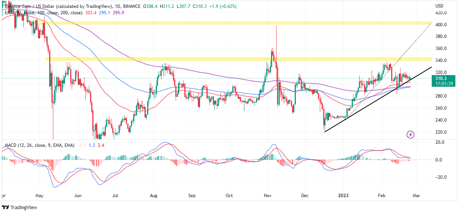This screenshot has width=461, height=214.
Task: Click the 20.0 label on the MACD axis
Action: click(440, 143)
